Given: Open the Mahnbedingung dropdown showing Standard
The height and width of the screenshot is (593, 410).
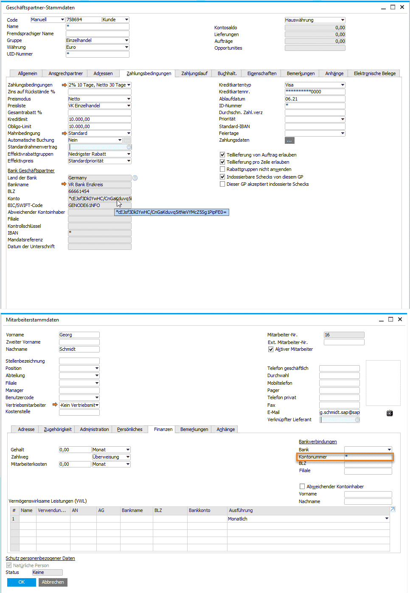Looking at the screenshot, I should pyautogui.click(x=99, y=134).
